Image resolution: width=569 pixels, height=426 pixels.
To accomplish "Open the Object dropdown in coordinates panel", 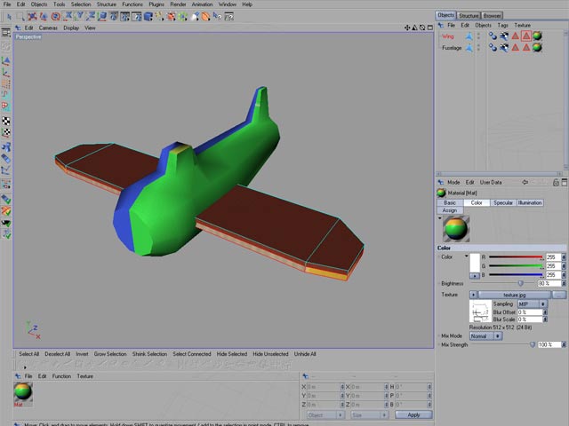I will pyautogui.click(x=325, y=414).
